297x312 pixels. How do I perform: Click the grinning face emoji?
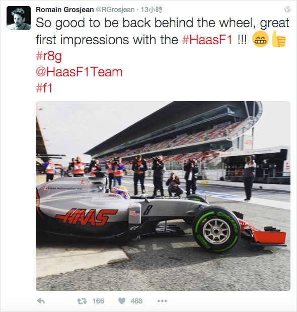tap(260, 39)
